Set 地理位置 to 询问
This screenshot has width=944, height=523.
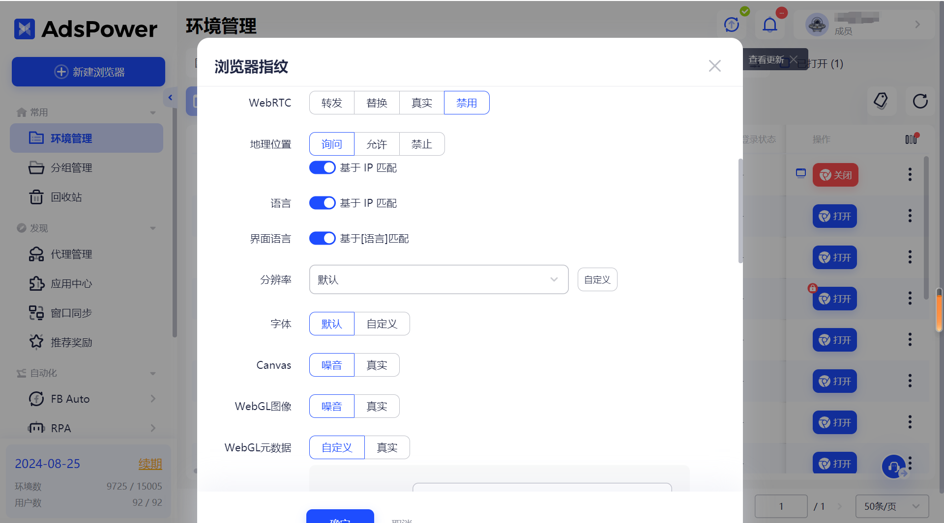(332, 144)
